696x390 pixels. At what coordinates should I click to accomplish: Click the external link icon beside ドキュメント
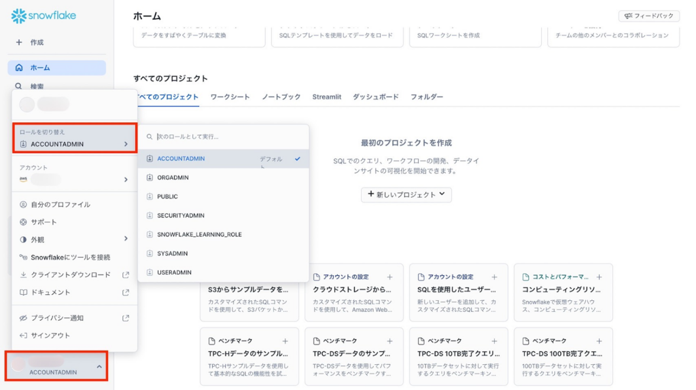pyautogui.click(x=125, y=293)
